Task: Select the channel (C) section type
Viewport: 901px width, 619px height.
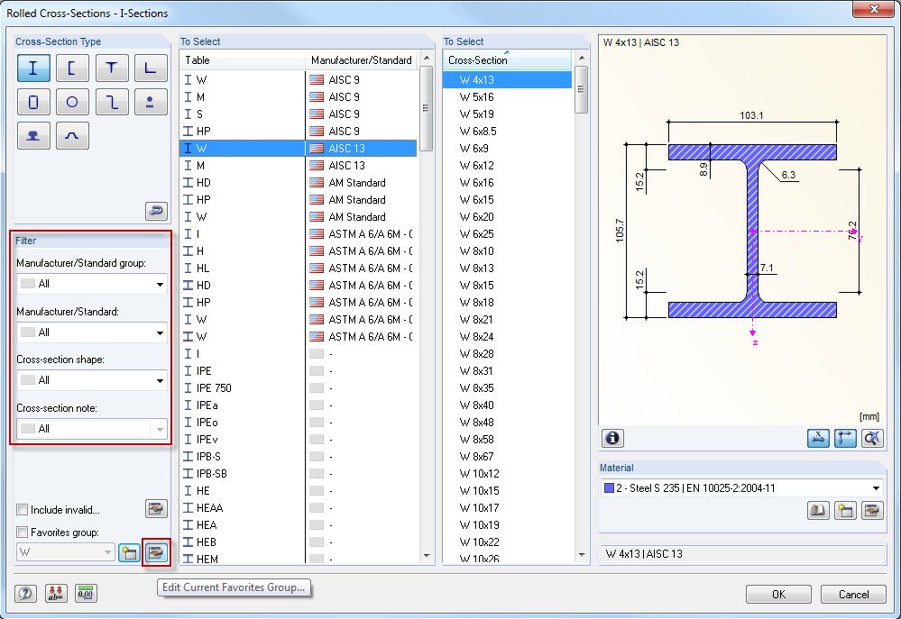Action: tap(72, 68)
